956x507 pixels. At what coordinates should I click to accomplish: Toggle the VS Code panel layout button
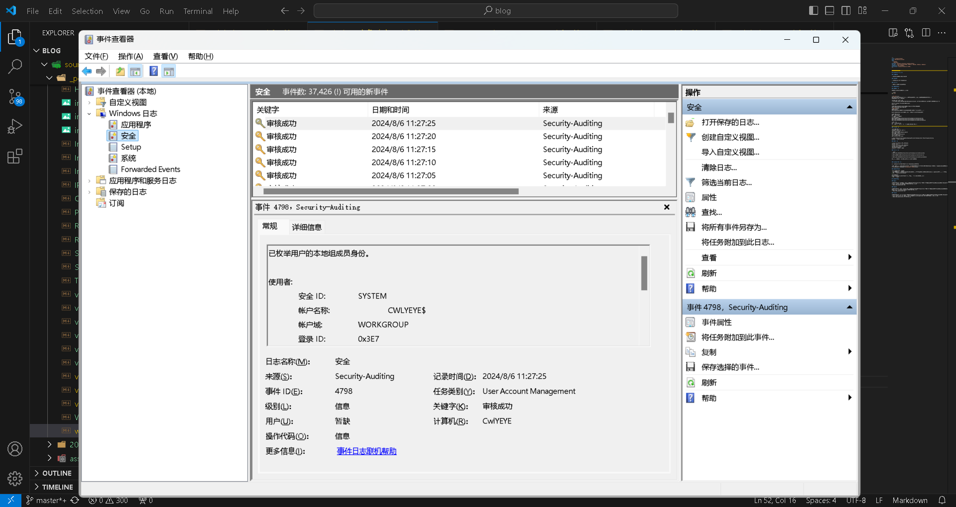click(x=830, y=10)
